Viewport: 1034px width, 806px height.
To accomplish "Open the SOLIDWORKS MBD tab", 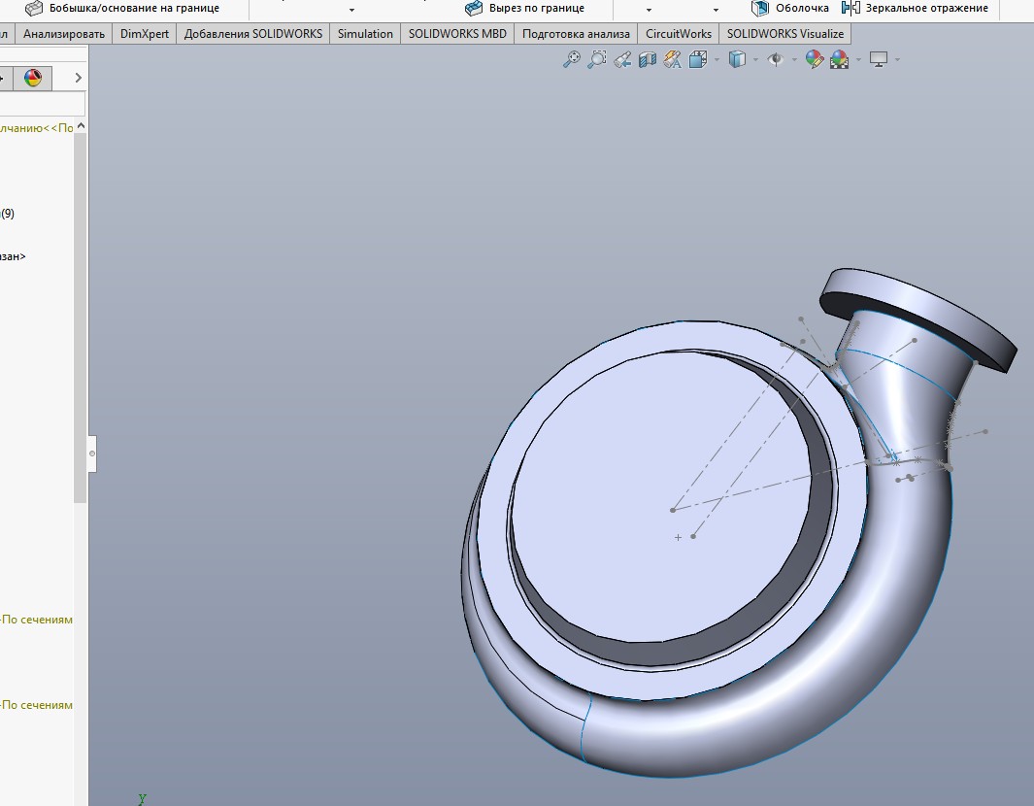I will pos(457,34).
